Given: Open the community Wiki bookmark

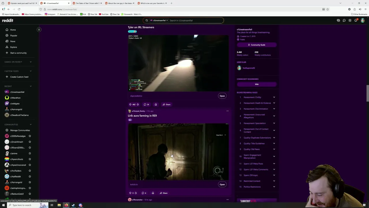Looking at the screenshot, I should click(257, 84).
